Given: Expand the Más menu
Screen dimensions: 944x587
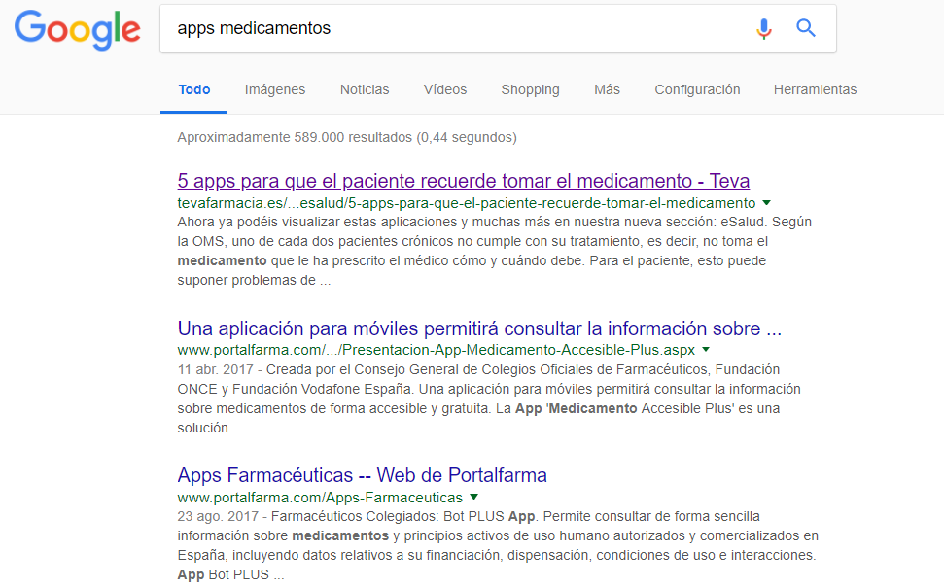Looking at the screenshot, I should coord(607,89).
